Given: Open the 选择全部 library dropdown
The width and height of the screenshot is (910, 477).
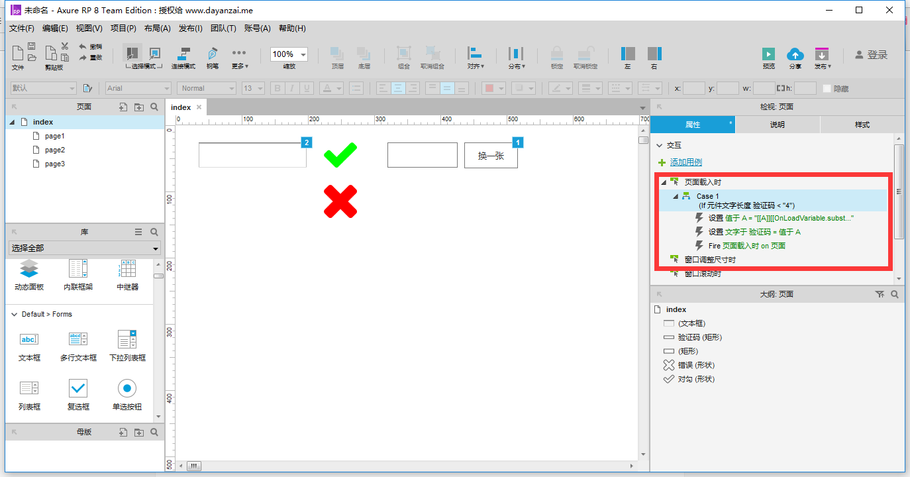Looking at the screenshot, I should 85,248.
